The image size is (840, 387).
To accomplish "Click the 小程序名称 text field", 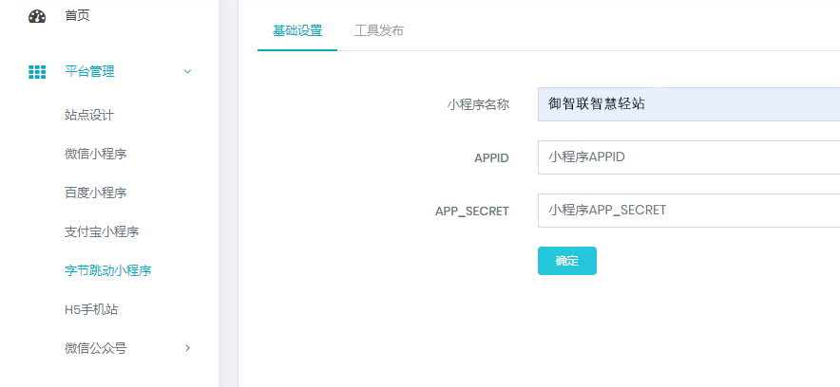I will coord(688,104).
